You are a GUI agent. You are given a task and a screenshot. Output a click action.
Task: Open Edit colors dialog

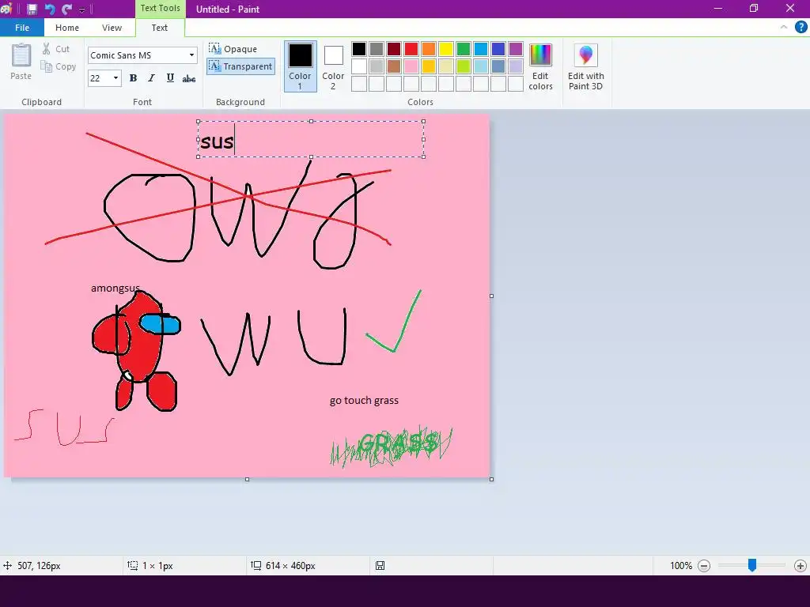tap(540, 66)
